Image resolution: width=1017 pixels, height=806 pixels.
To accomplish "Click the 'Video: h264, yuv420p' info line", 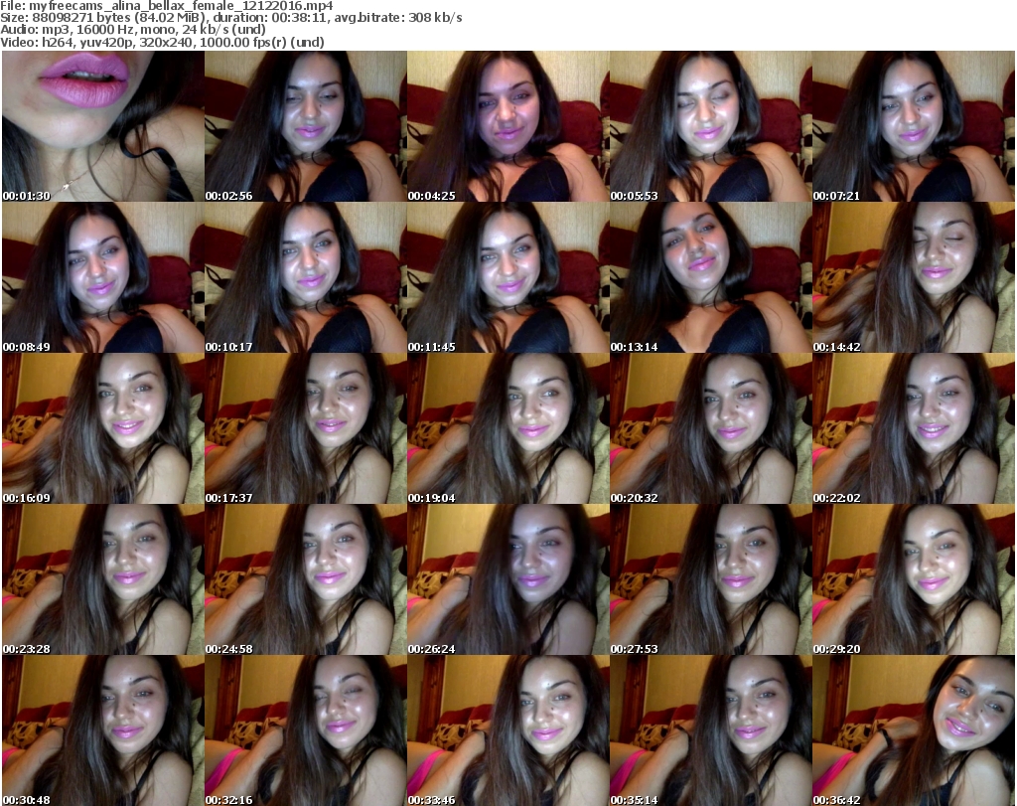I will [x=162, y=42].
